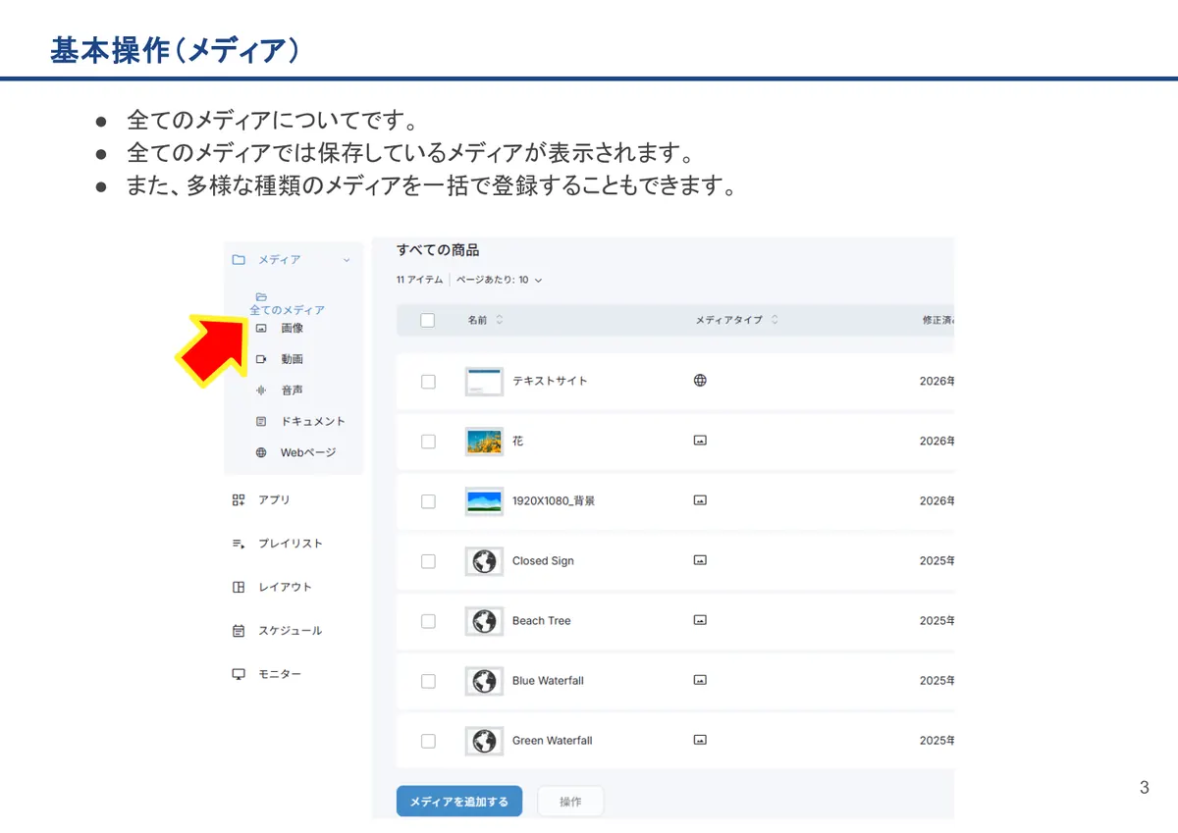1178x833 pixels.
Task: Click the プレイリスト list icon
Action: click(238, 544)
